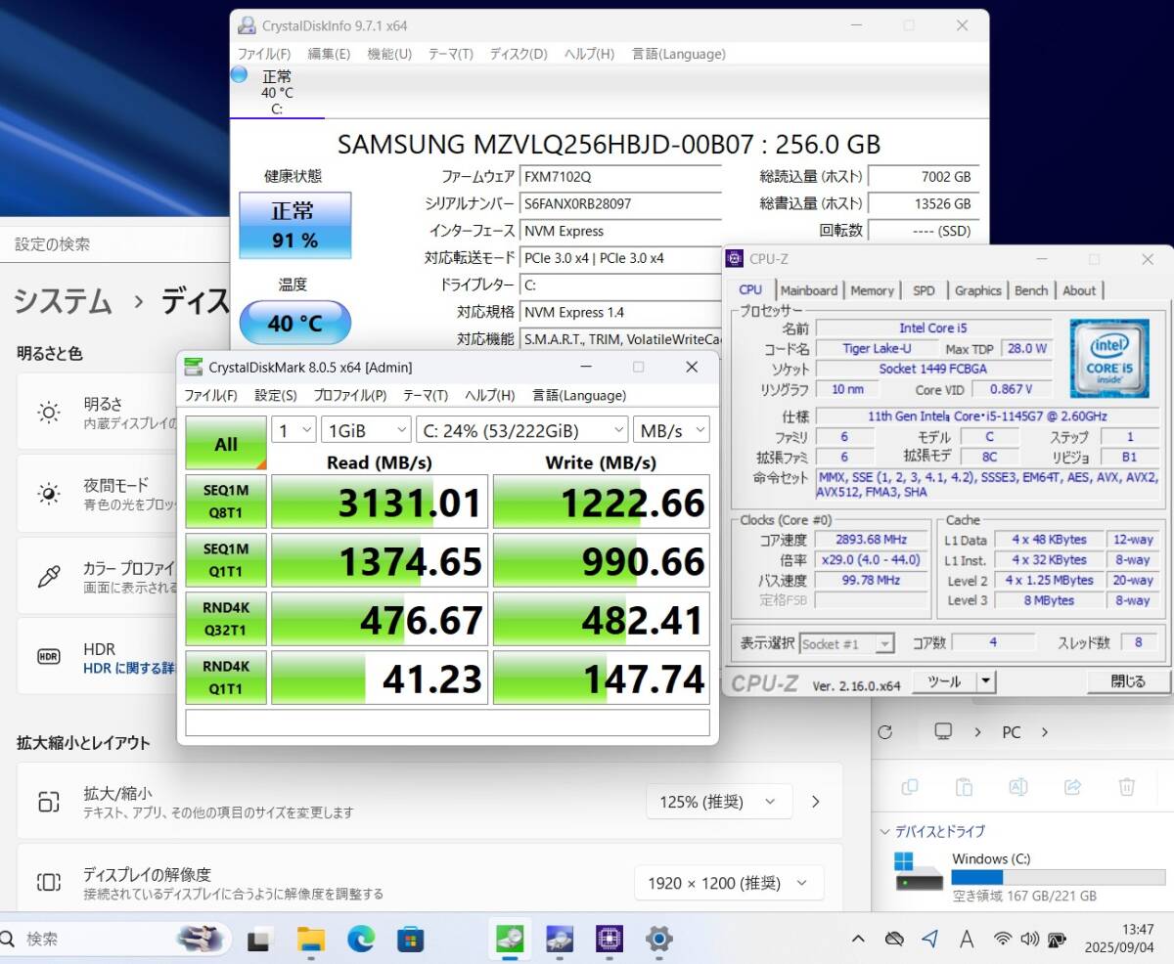The image size is (1174, 964).
Task: Open the プロファイル(P) menu in CrystalDiskMark
Action: point(349,395)
